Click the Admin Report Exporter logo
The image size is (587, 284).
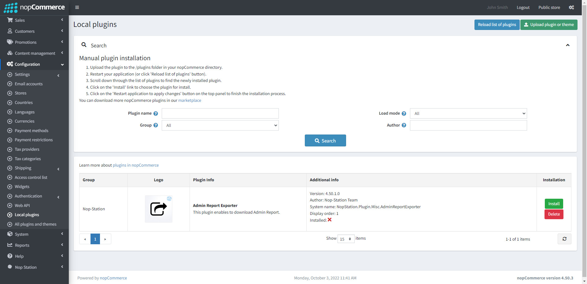pyautogui.click(x=158, y=209)
